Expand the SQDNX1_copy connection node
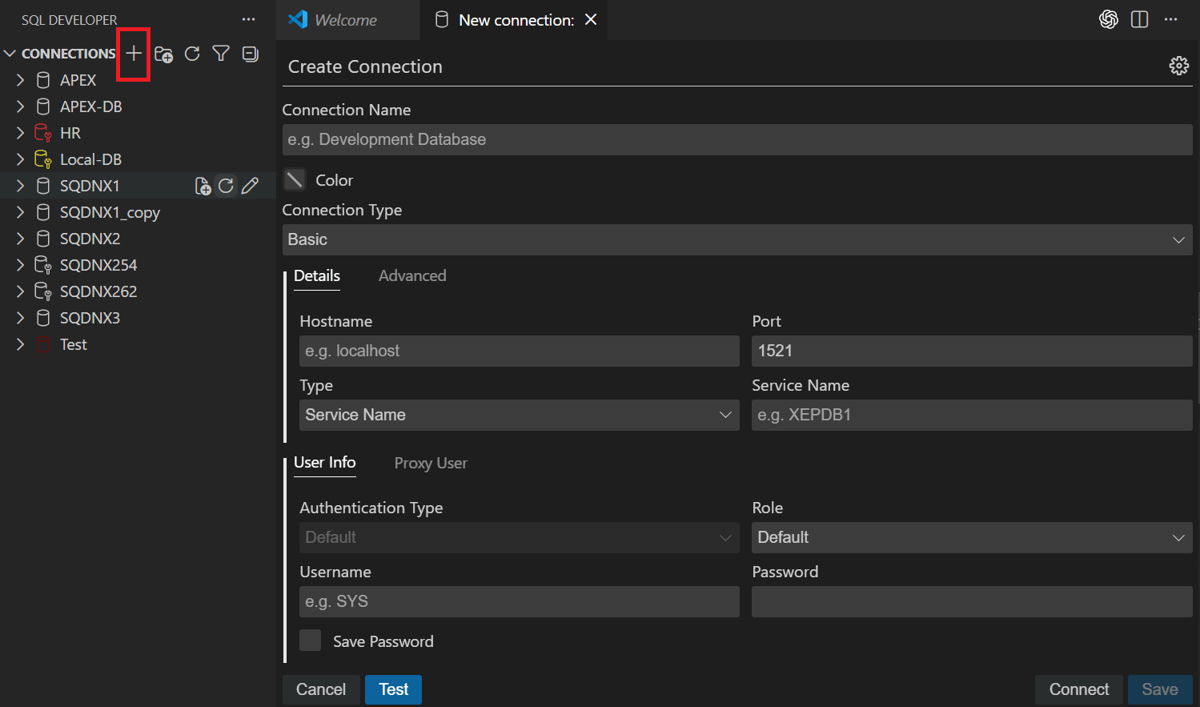 21,212
